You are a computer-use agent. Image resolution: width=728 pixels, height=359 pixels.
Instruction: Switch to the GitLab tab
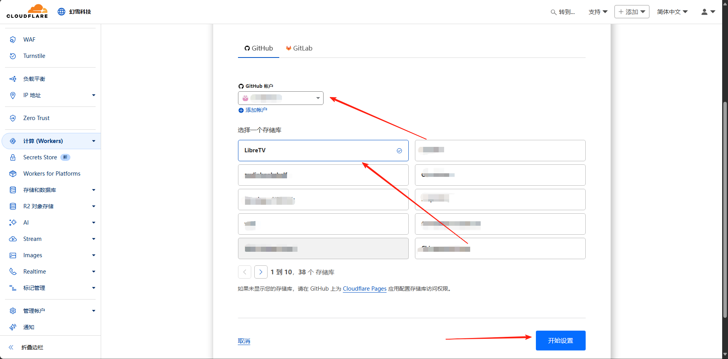pos(299,48)
